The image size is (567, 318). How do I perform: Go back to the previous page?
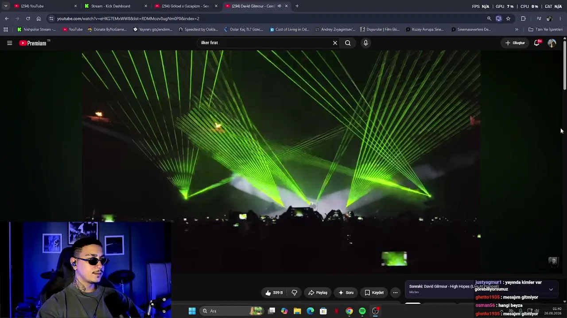click(7, 19)
